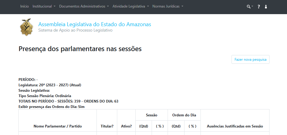
Task: Click the Presença dos parlamentares nas sessões heading
Action: coord(80,49)
